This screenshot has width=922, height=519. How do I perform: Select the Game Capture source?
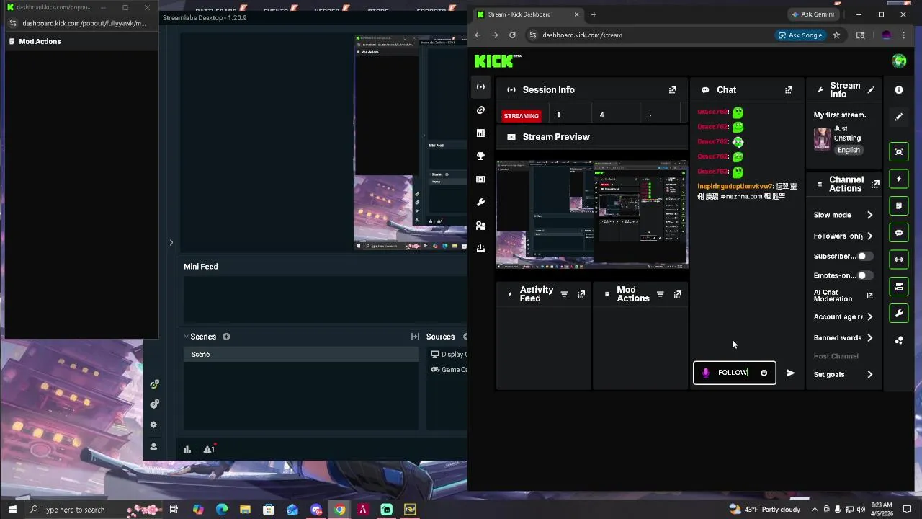point(448,370)
